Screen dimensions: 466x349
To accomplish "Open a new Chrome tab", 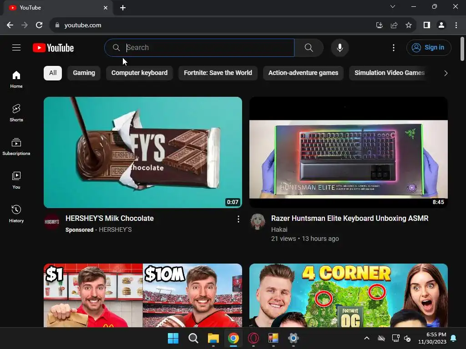I will tap(123, 8).
